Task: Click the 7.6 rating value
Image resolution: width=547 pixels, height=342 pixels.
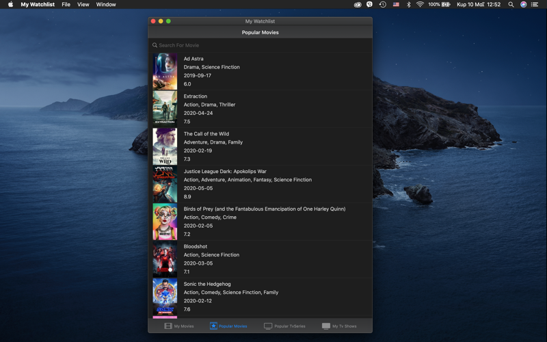Action: point(187,309)
